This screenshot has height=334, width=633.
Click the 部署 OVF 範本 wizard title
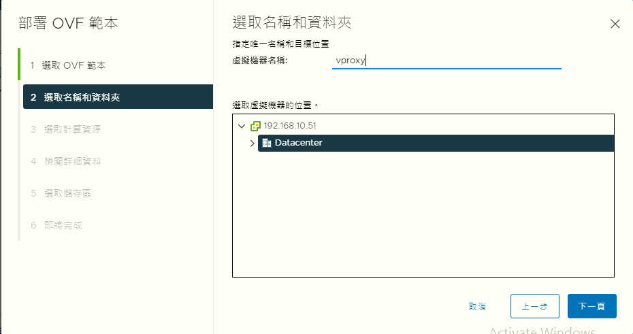[68, 23]
